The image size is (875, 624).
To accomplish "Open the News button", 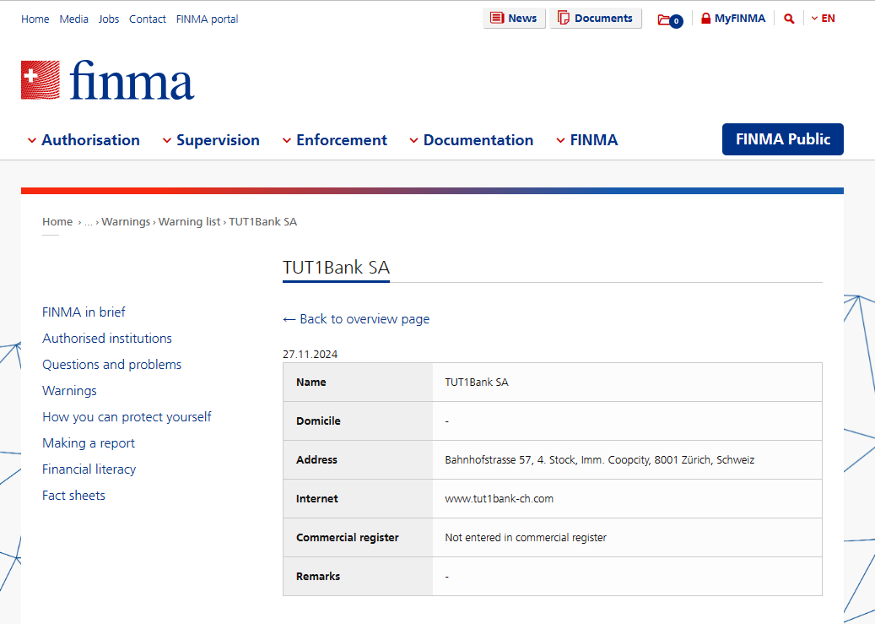I will [x=514, y=18].
